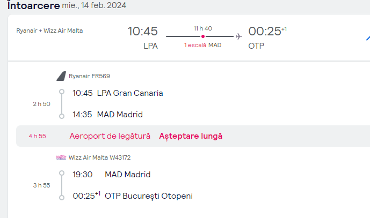
Task: Click the airplane icon on the route line
Action: (239, 36)
